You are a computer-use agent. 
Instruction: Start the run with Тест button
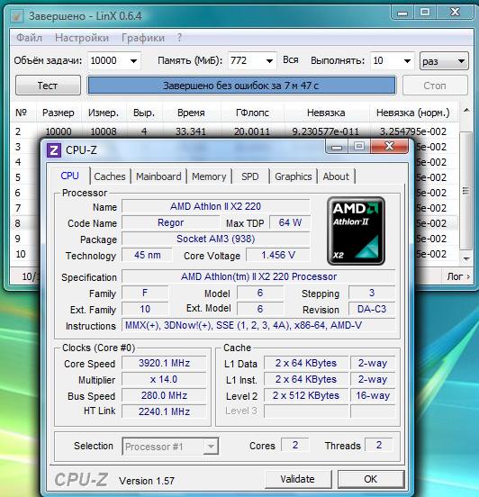coord(48,86)
